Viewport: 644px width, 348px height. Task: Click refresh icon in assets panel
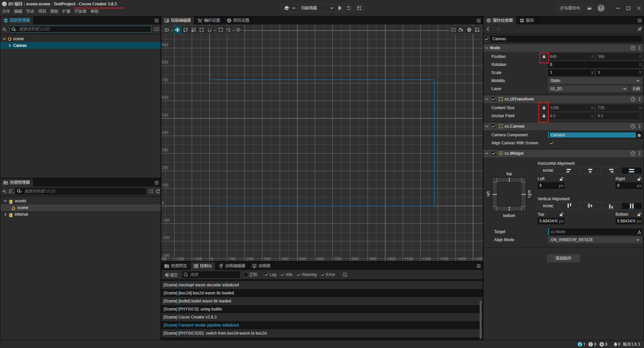click(x=158, y=191)
